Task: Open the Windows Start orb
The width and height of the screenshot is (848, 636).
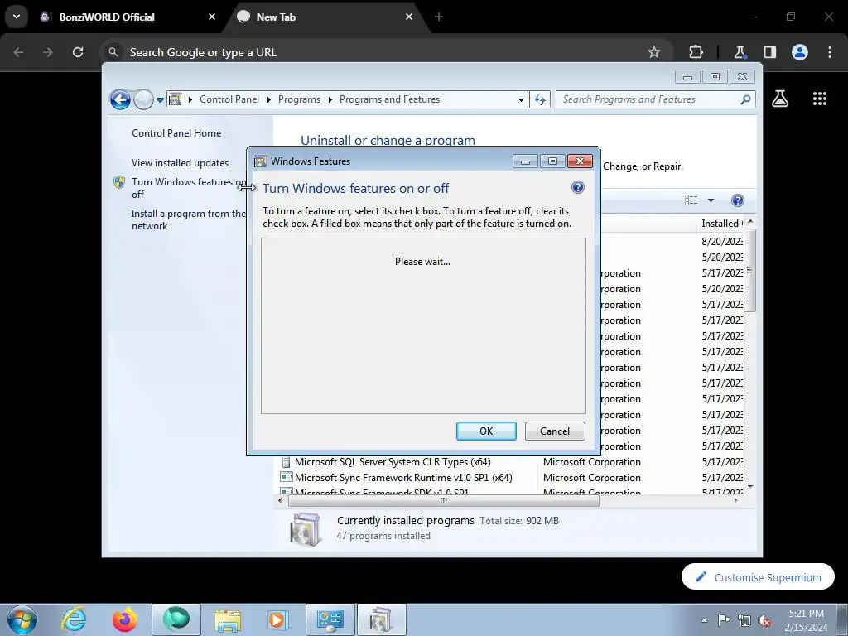Action: 22,619
